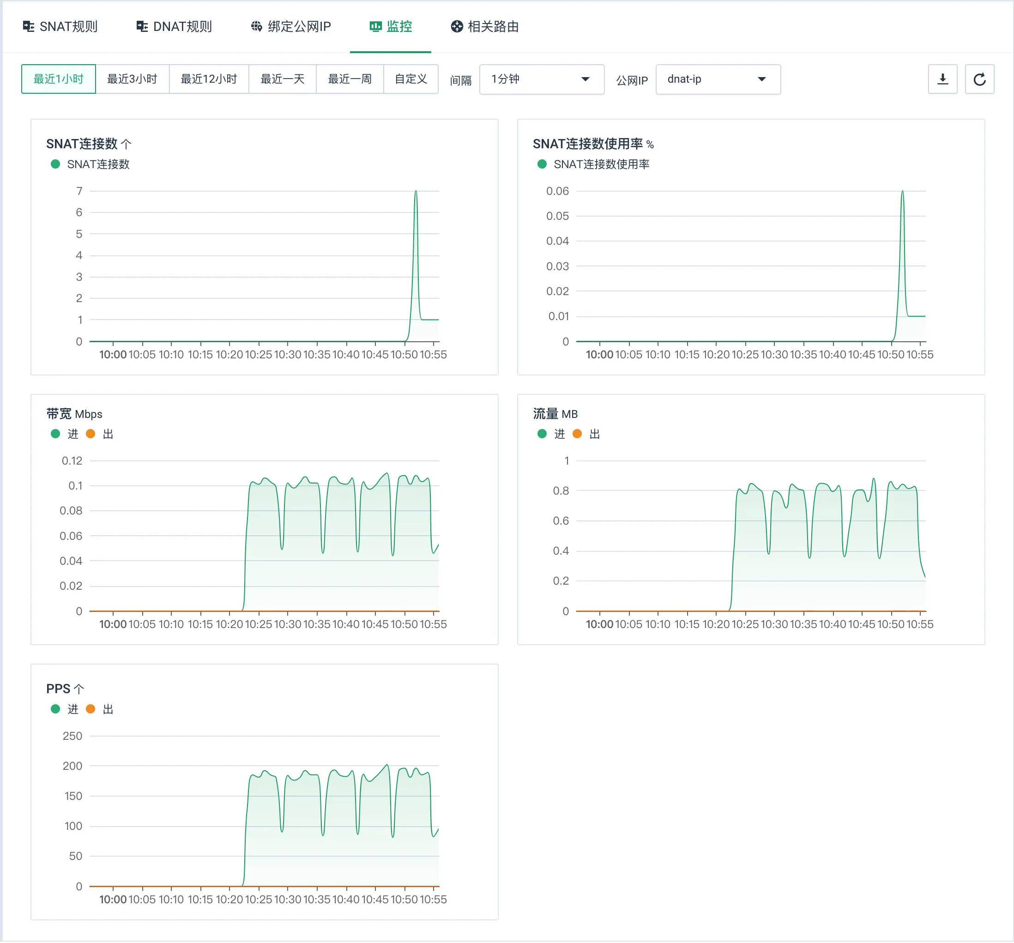Select the 最近一周 time range
Image resolution: width=1014 pixels, height=943 pixels.
coord(350,79)
